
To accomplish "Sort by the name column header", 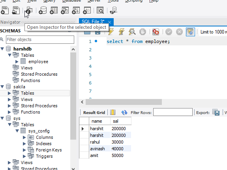I will click(99, 121).
